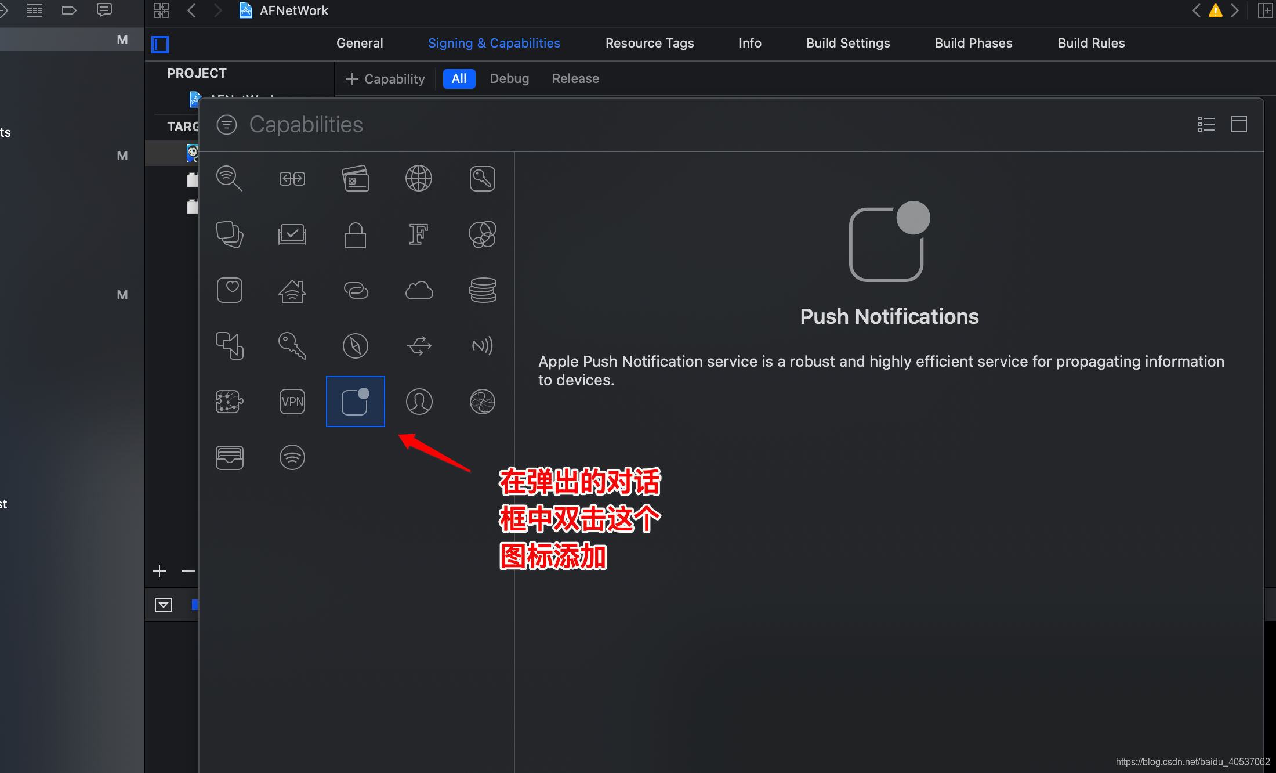1276x773 pixels.
Task: Switch capabilities library to list view
Action: tap(1206, 124)
